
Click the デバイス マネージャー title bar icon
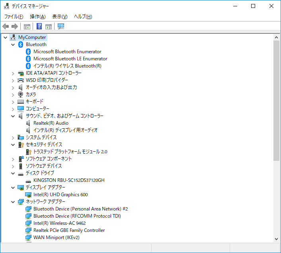pyautogui.click(x=7, y=6)
